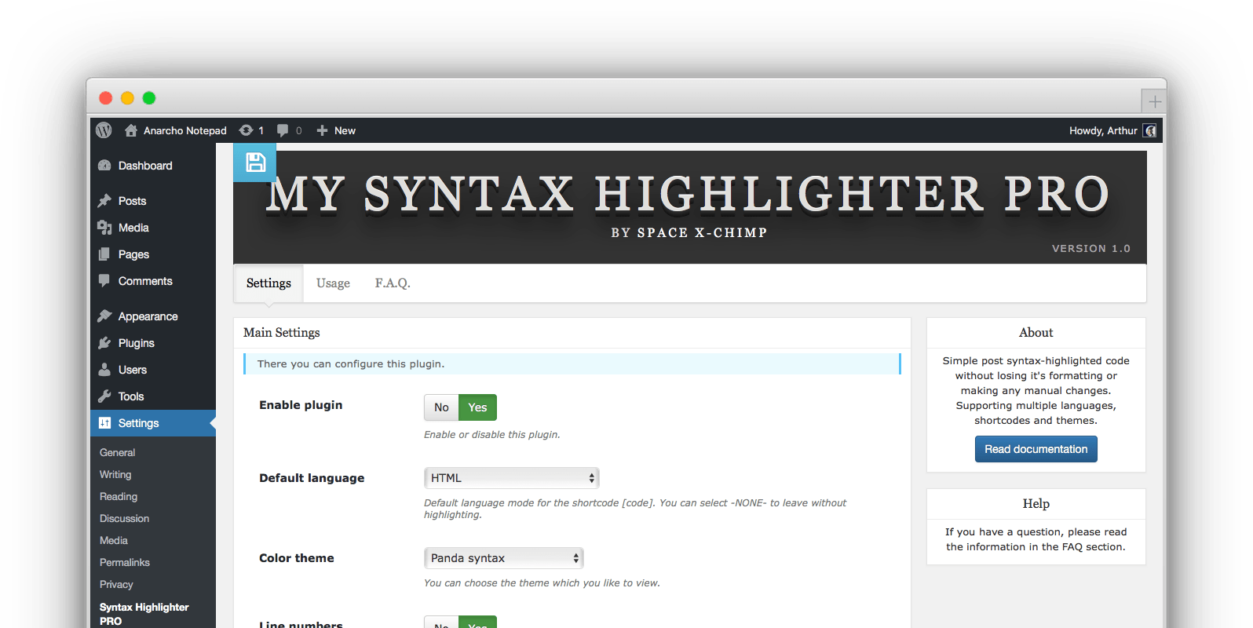The image size is (1253, 628).
Task: Click the Media icon in main sidebar
Action: (x=104, y=228)
